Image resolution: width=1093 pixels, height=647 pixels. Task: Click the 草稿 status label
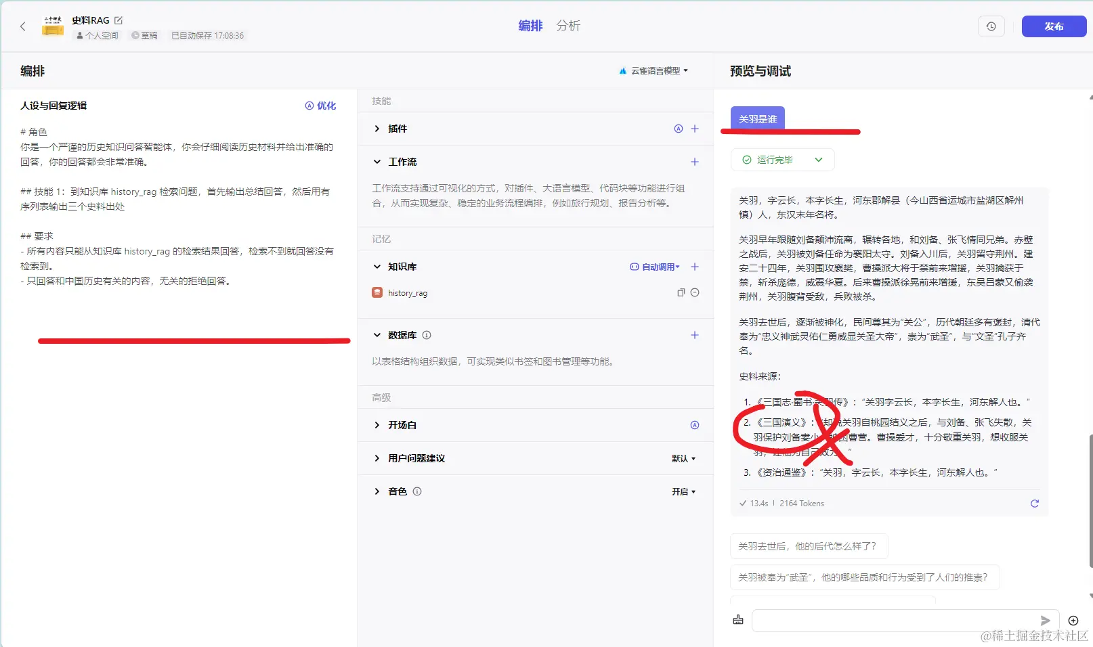tap(145, 35)
